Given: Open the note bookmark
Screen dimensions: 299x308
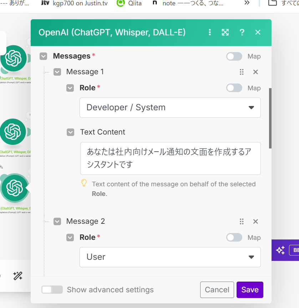Looking at the screenshot, I should pyautogui.click(x=188, y=3).
